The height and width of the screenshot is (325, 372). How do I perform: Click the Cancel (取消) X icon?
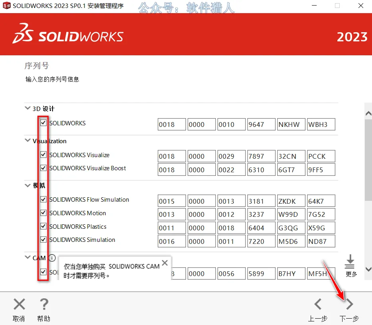click(19, 304)
